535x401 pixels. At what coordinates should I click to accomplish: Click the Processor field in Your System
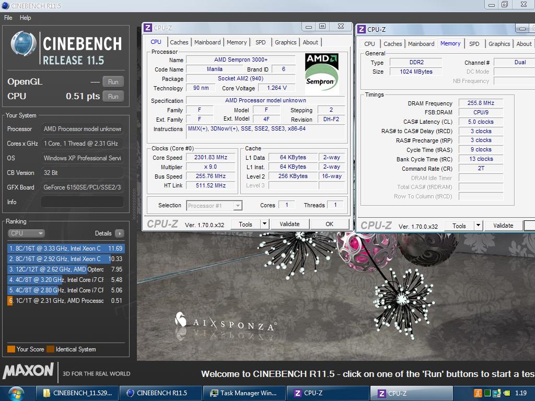(x=82, y=129)
